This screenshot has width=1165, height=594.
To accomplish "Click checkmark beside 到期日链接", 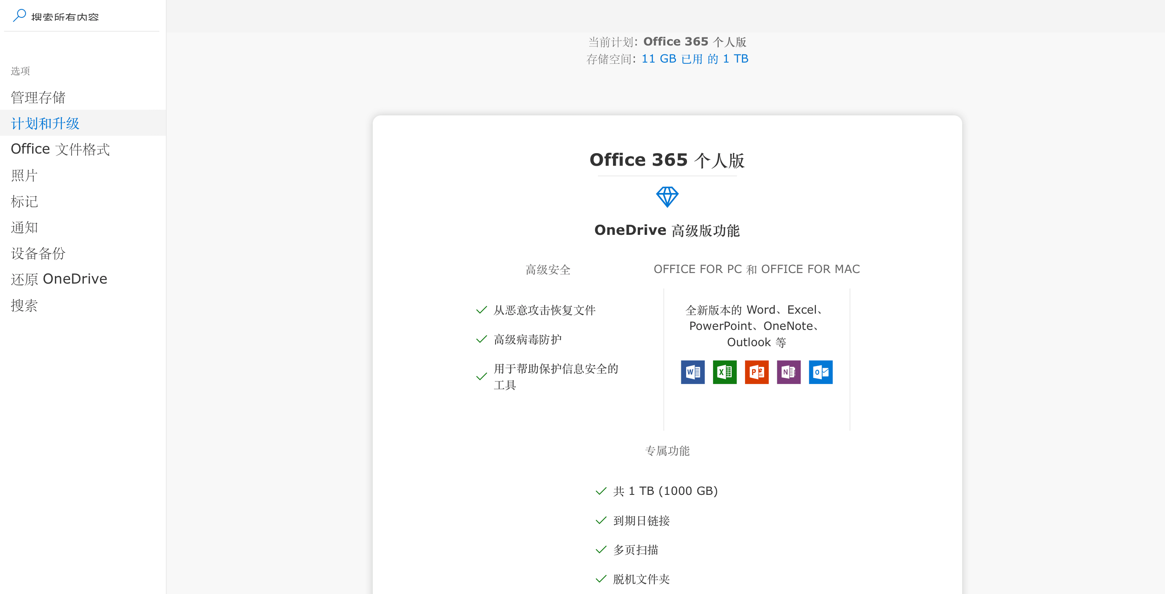I will [x=601, y=521].
